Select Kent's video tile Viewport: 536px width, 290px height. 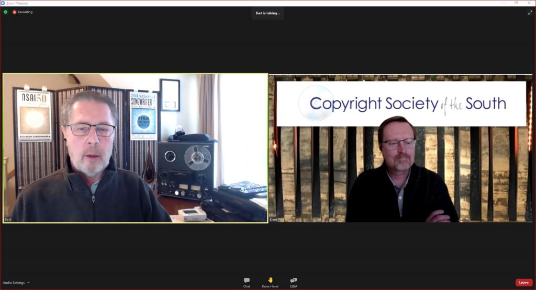point(400,148)
